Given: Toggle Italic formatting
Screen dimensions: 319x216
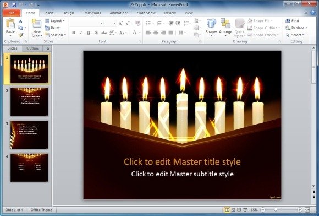Looking at the screenshot, I should [x=81, y=33].
